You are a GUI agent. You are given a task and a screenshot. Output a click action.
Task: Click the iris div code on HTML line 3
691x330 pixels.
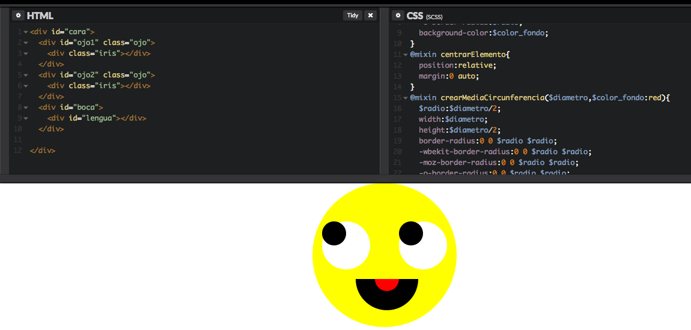click(x=99, y=53)
